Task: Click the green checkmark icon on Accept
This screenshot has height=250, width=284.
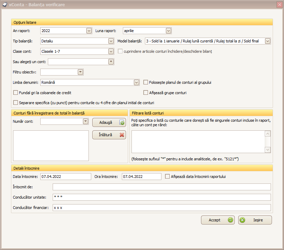Action: point(230,220)
